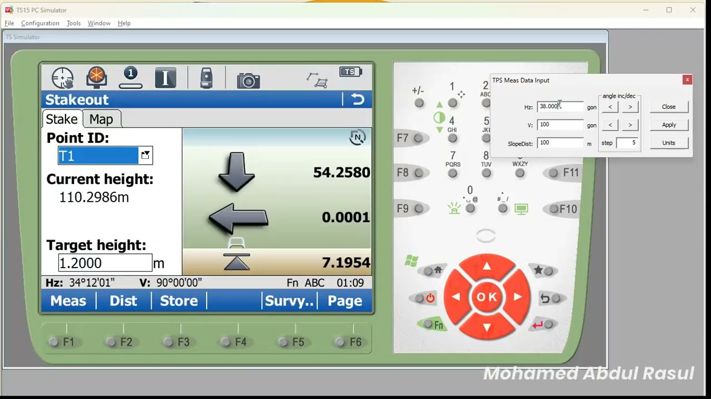Image resolution: width=711 pixels, height=399 pixels.
Task: Click the number 1 station setup icon
Action: pyautogui.click(x=131, y=78)
